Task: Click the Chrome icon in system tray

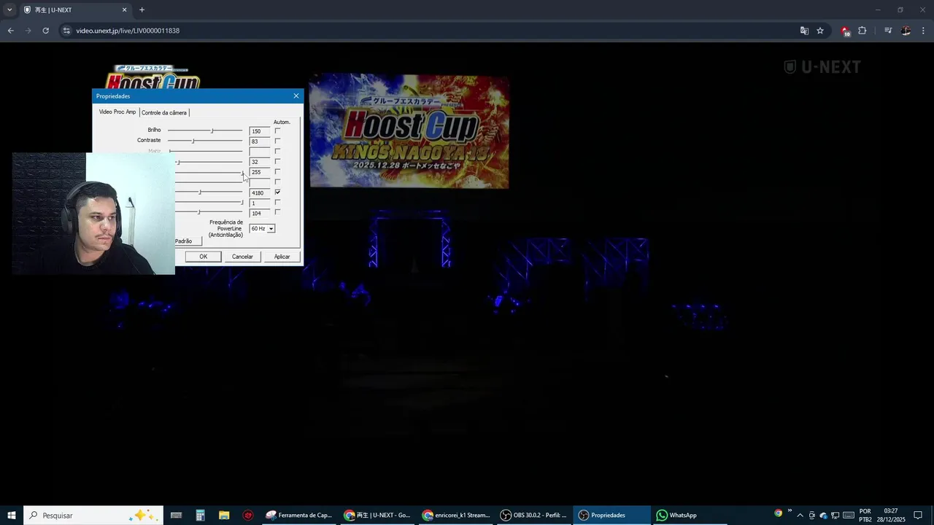Action: 779,513
